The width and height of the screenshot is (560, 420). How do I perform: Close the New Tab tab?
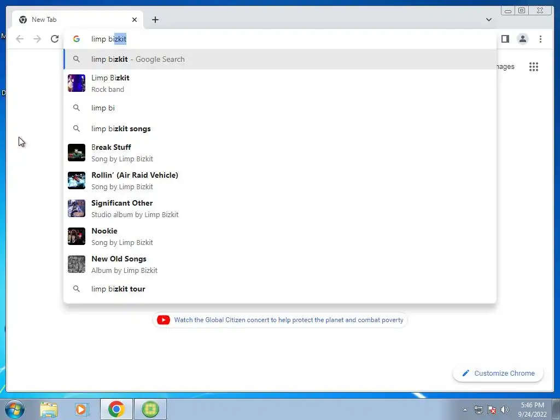pyautogui.click(x=135, y=20)
